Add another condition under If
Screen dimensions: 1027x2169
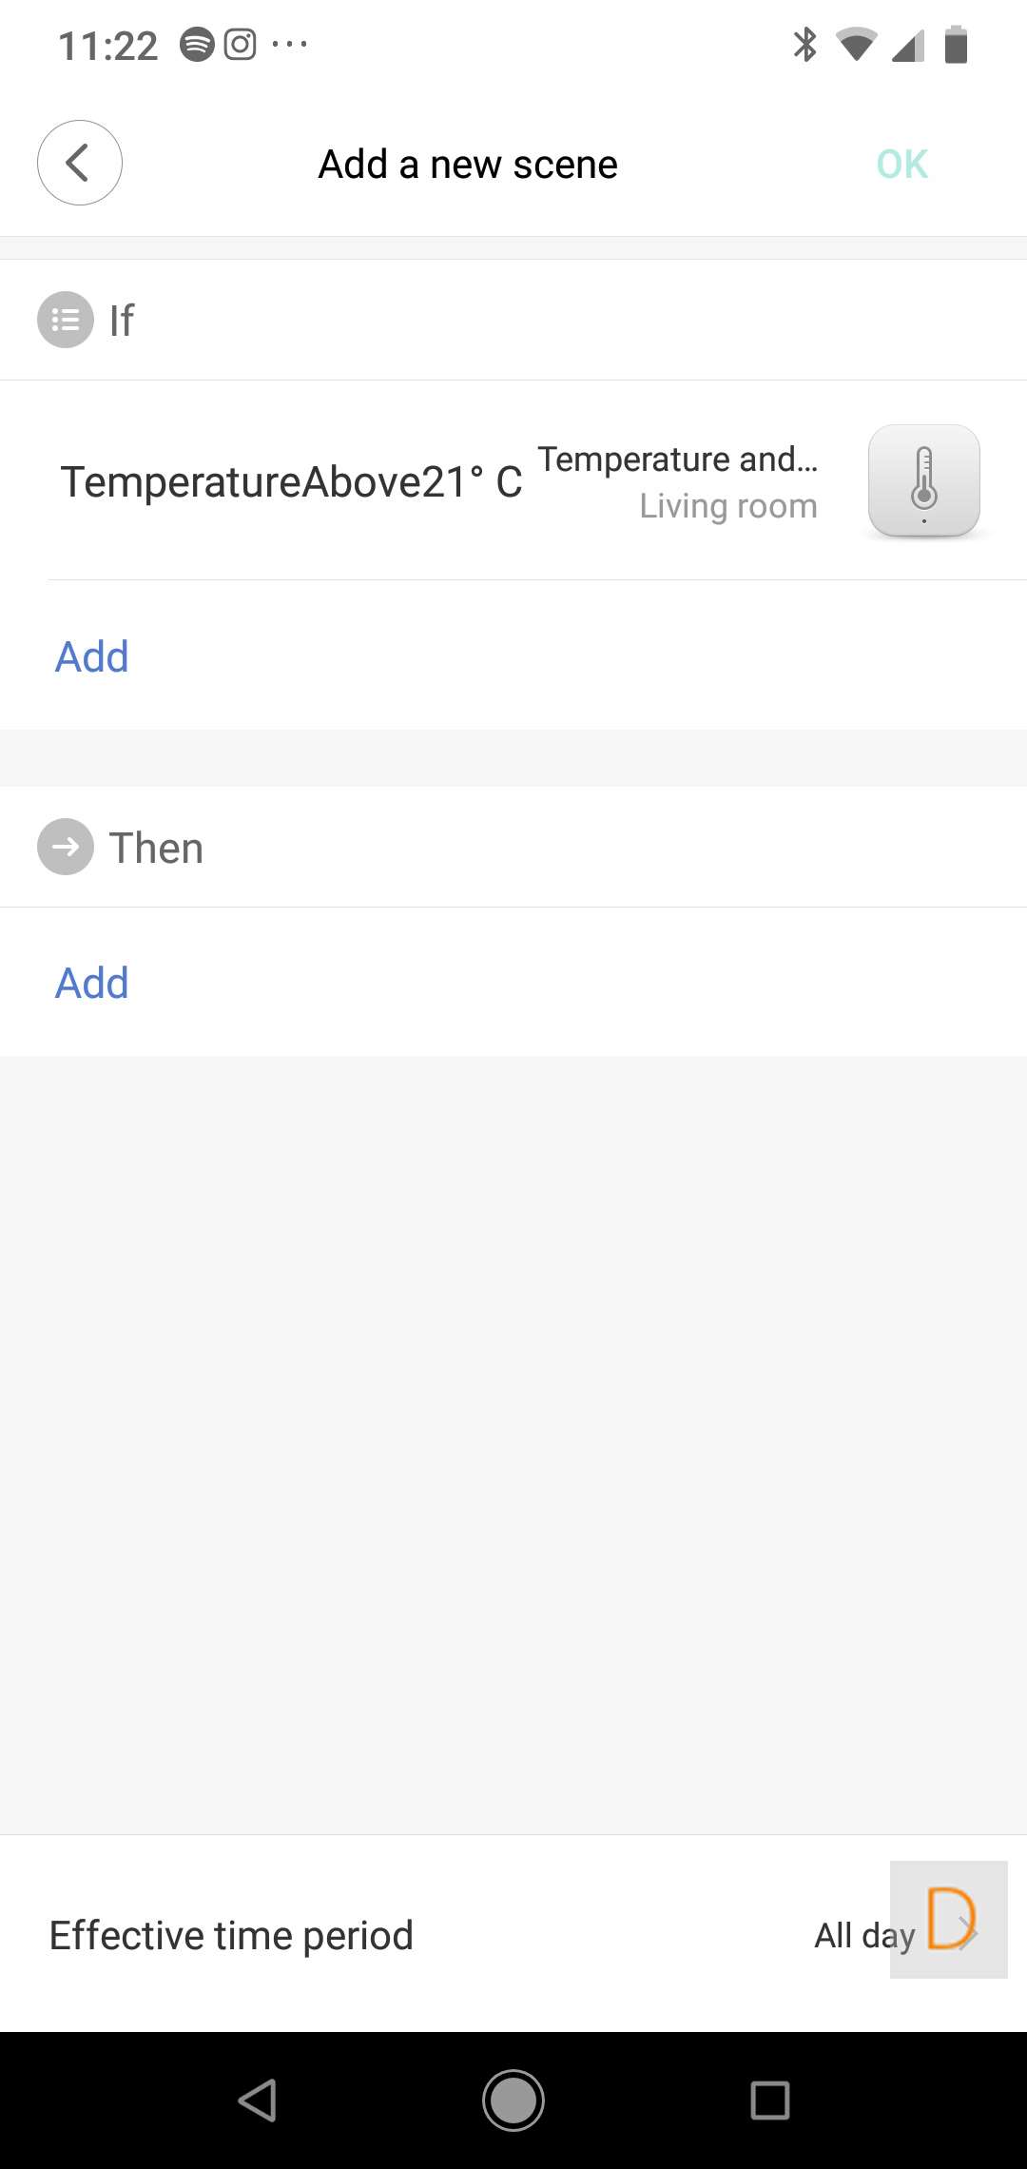tap(92, 656)
